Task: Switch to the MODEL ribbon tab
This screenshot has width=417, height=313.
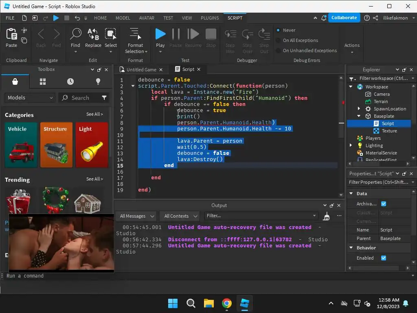Action: coord(123,18)
